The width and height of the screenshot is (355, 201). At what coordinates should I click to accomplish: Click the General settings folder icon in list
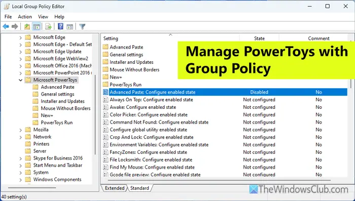pyautogui.click(x=105, y=55)
